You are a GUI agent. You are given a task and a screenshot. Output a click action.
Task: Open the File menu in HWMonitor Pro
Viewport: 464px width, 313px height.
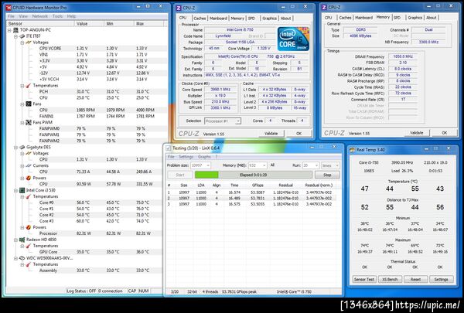pos(12,16)
